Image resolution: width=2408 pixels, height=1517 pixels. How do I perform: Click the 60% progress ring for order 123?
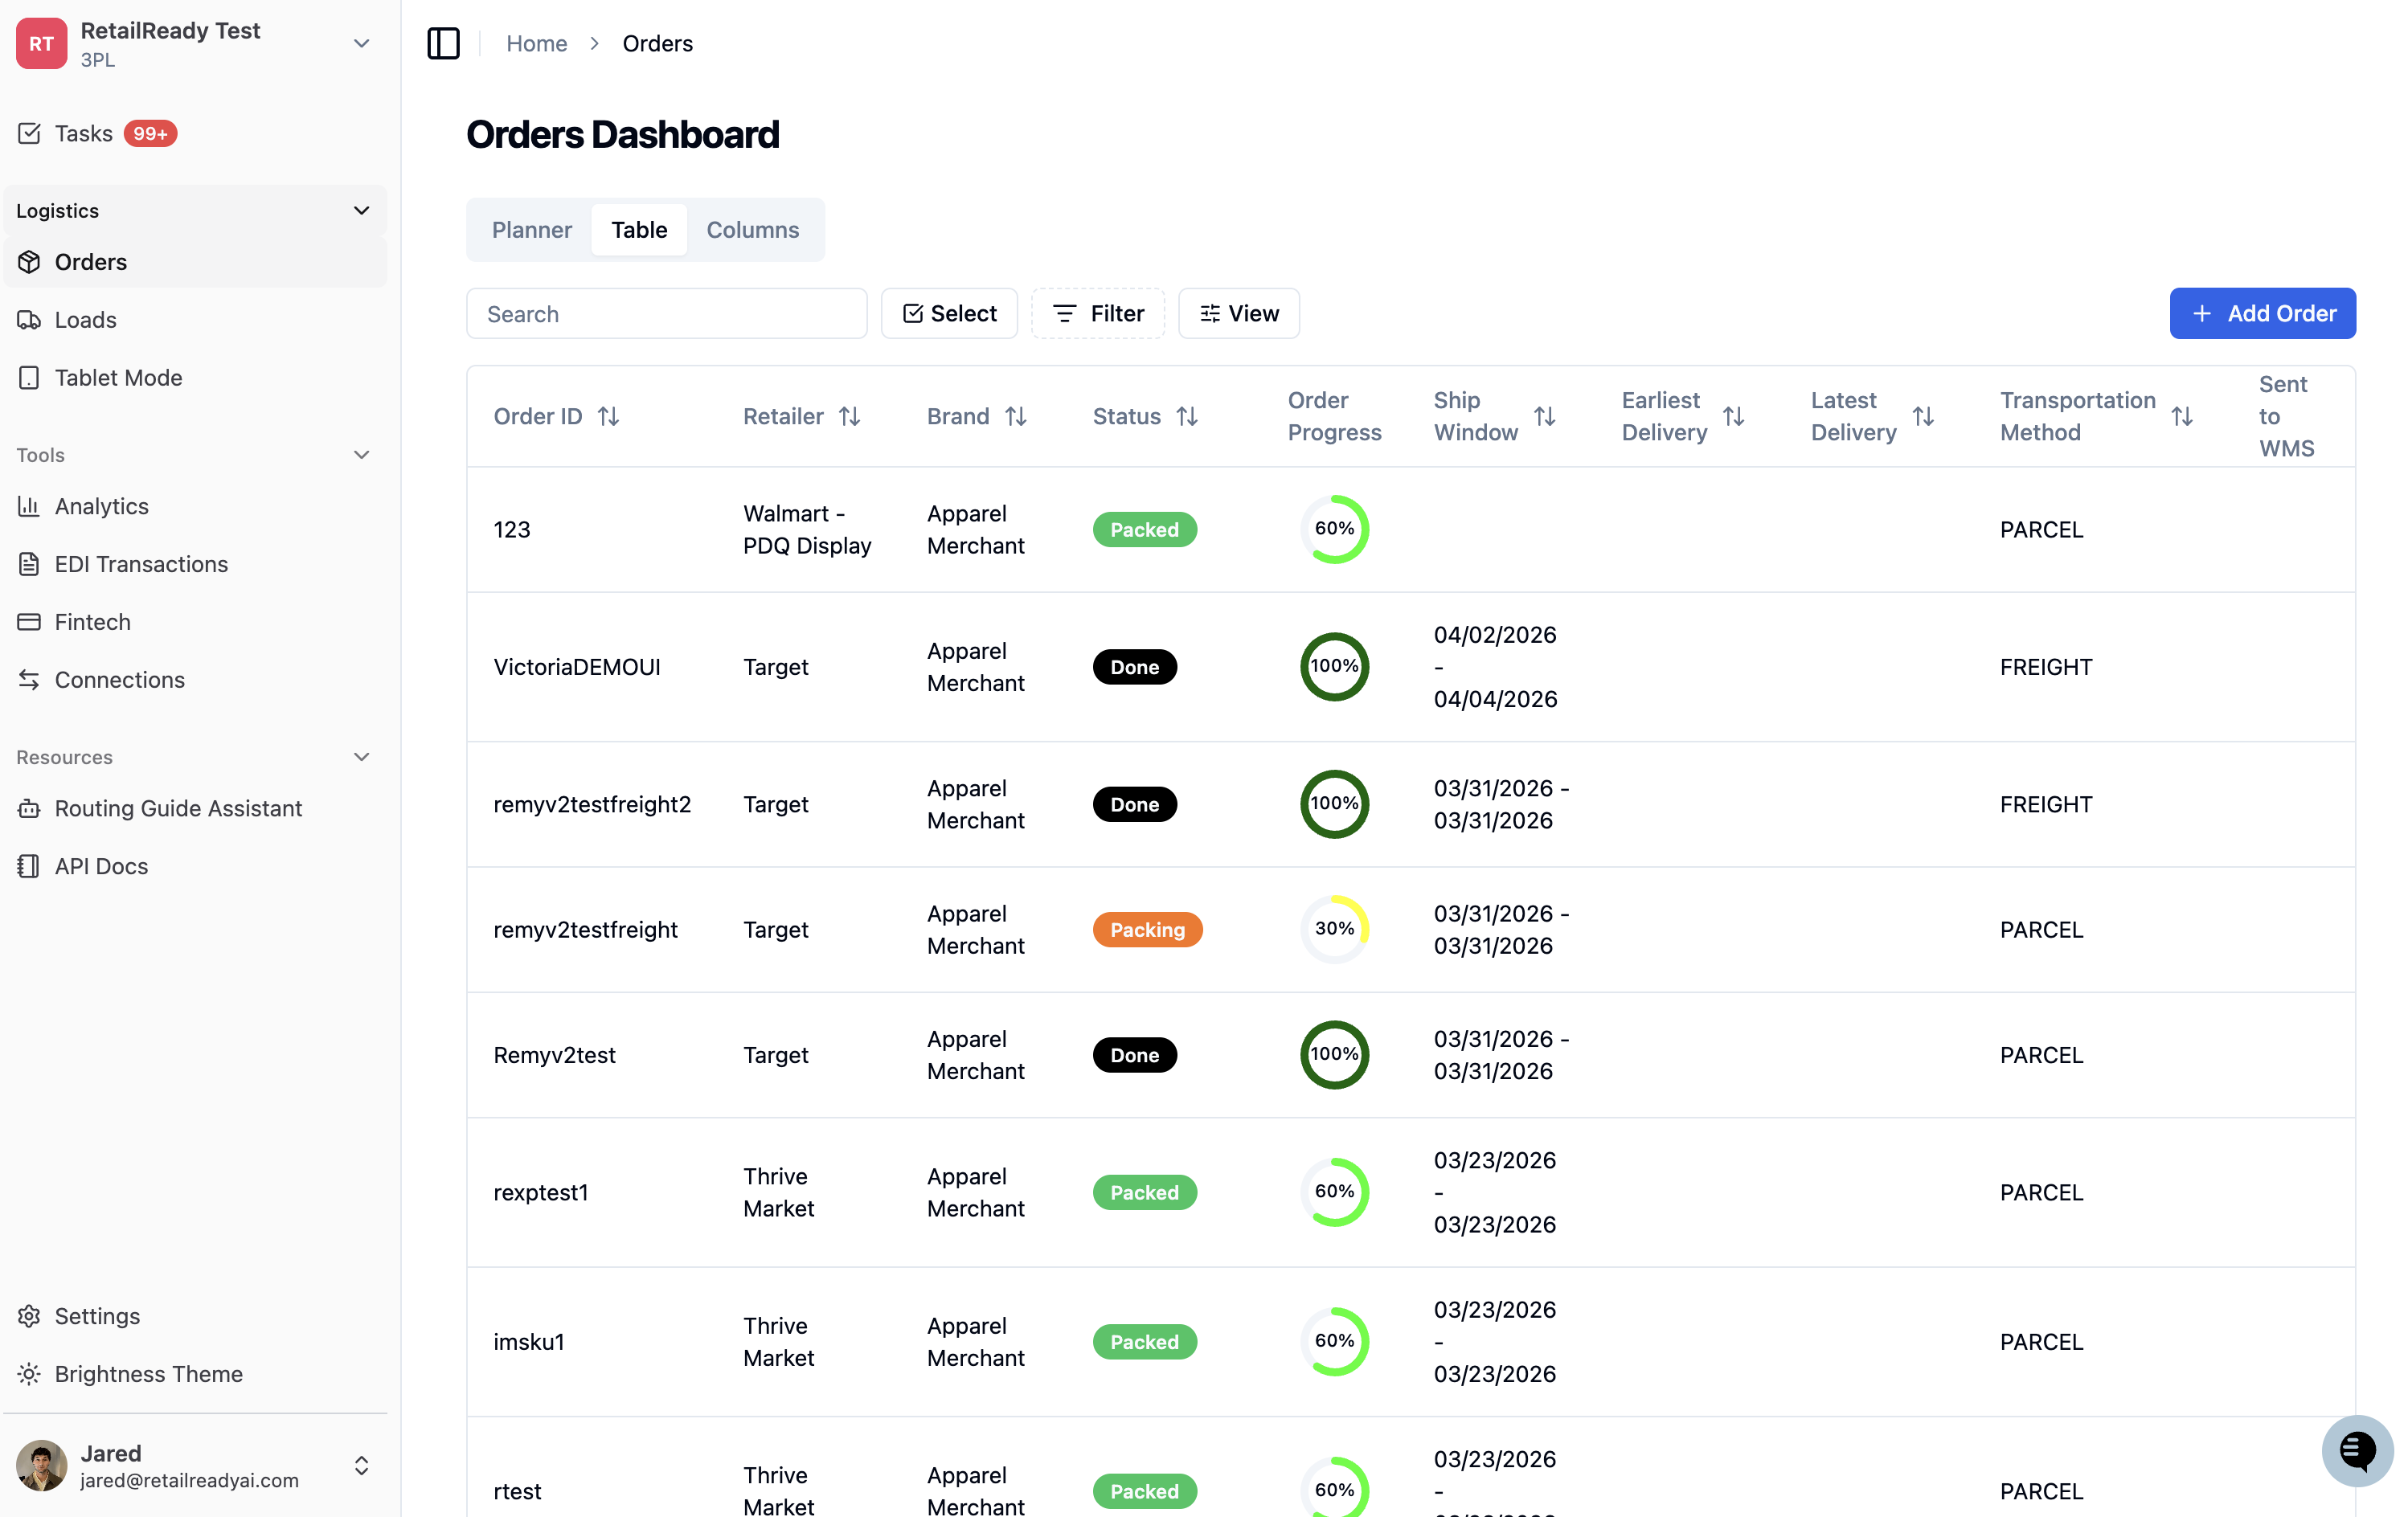click(x=1334, y=529)
